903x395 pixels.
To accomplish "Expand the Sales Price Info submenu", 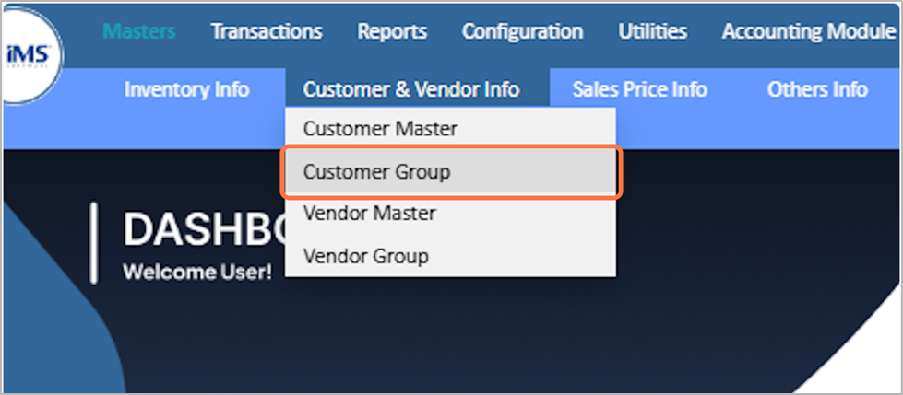I will [639, 89].
